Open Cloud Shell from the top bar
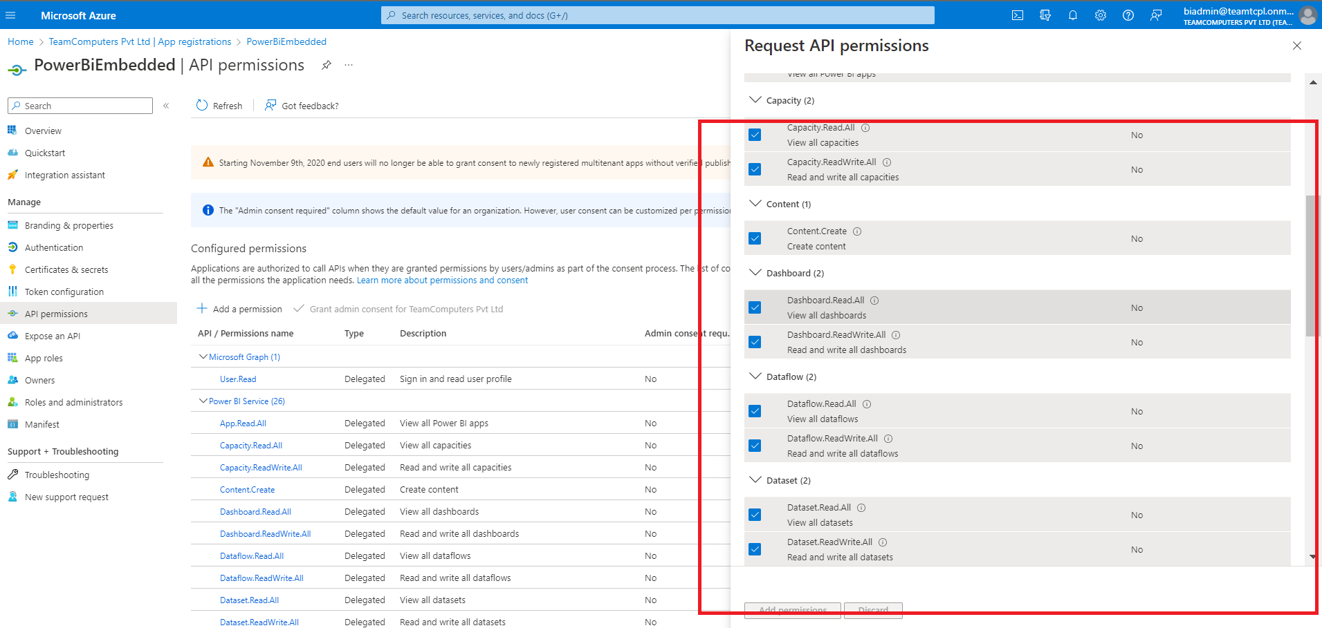Viewport: 1322px width, 628px height. (x=1018, y=15)
